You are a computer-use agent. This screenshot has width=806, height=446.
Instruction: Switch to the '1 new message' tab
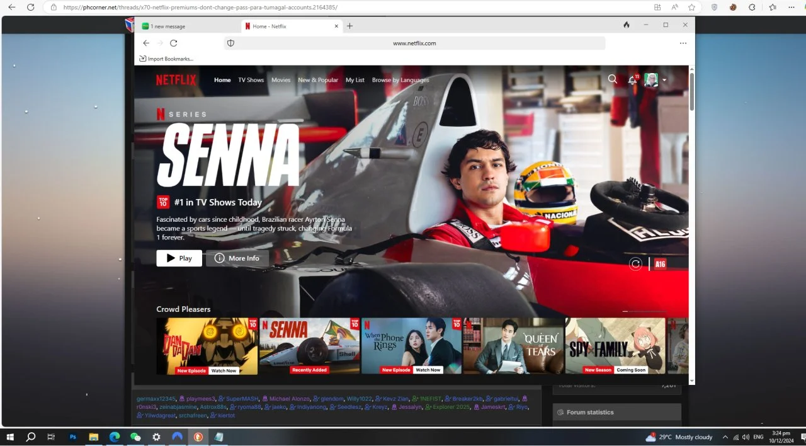187,26
